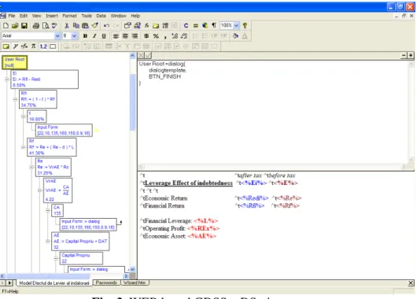Run the spell check icon
Viewport: 417px width, 299px height.
pos(54,25)
